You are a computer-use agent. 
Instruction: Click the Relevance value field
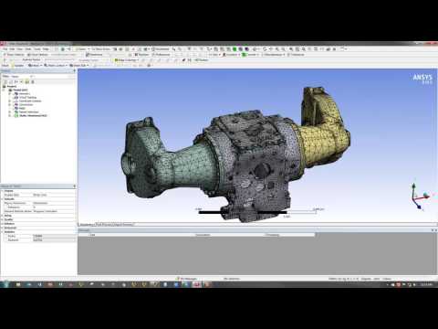pos(54,207)
